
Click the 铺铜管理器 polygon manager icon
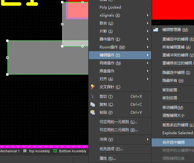point(156,30)
